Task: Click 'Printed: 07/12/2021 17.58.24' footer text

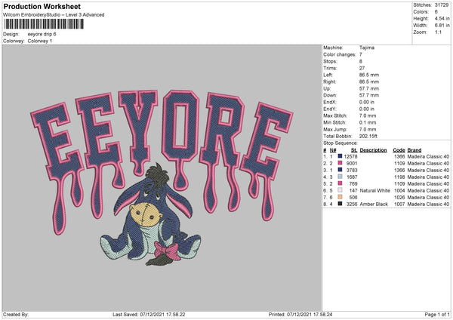Action: pyautogui.click(x=300, y=314)
